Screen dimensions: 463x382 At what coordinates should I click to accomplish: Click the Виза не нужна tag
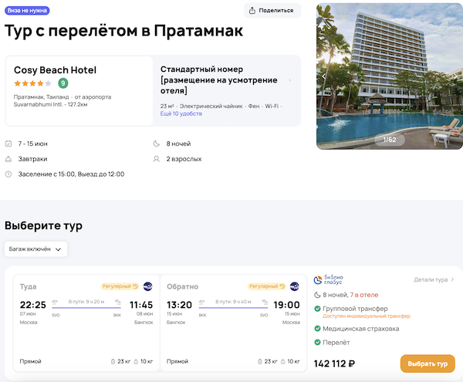[x=27, y=11]
